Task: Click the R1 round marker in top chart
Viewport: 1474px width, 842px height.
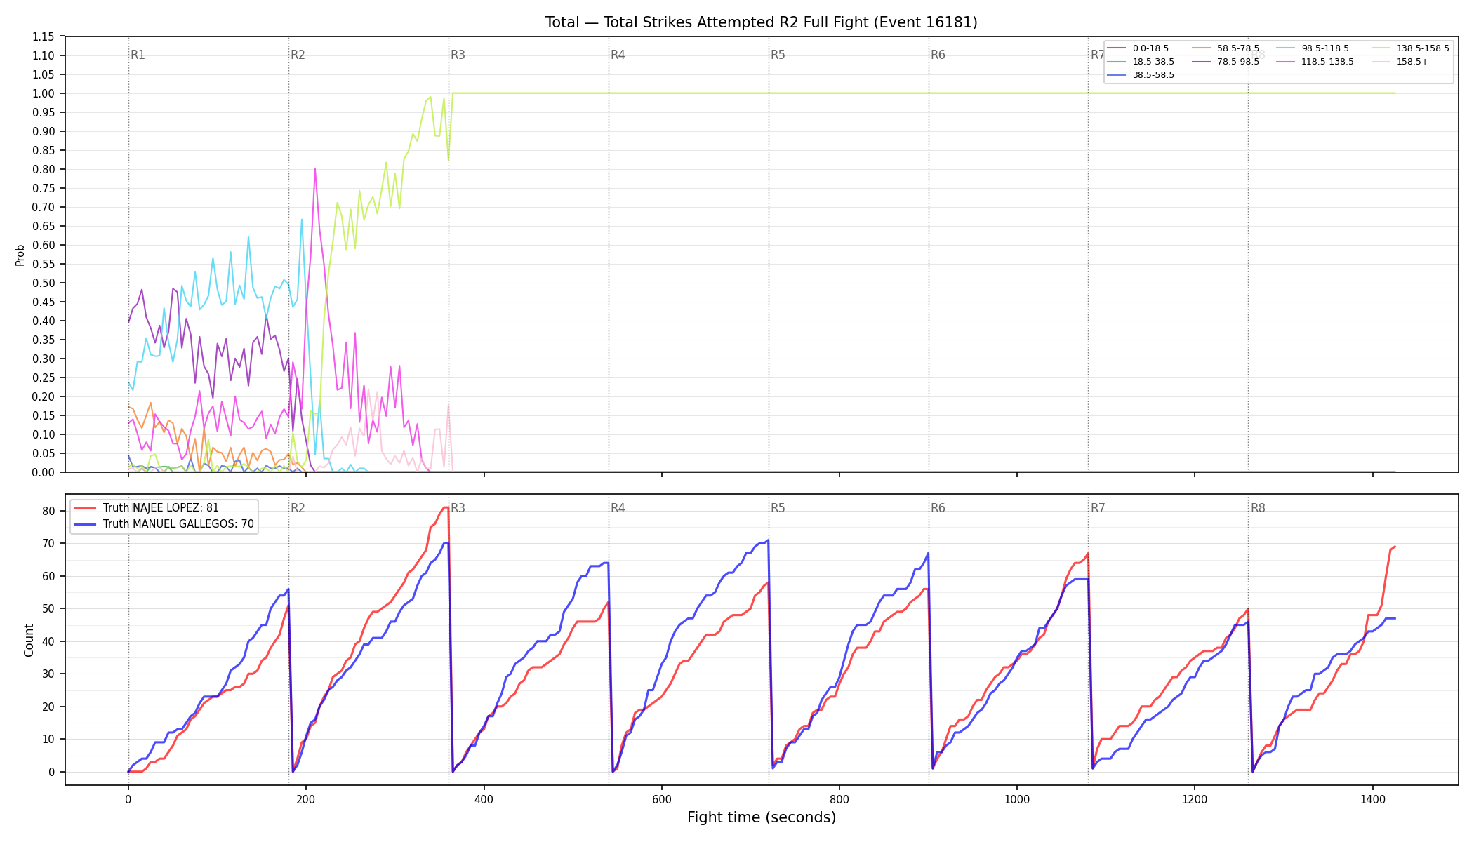Action: (x=138, y=55)
